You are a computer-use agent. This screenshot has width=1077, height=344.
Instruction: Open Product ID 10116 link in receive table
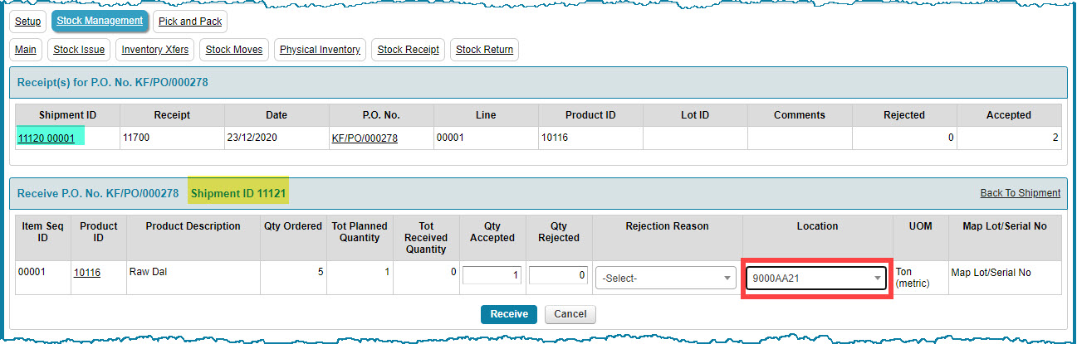(x=87, y=272)
